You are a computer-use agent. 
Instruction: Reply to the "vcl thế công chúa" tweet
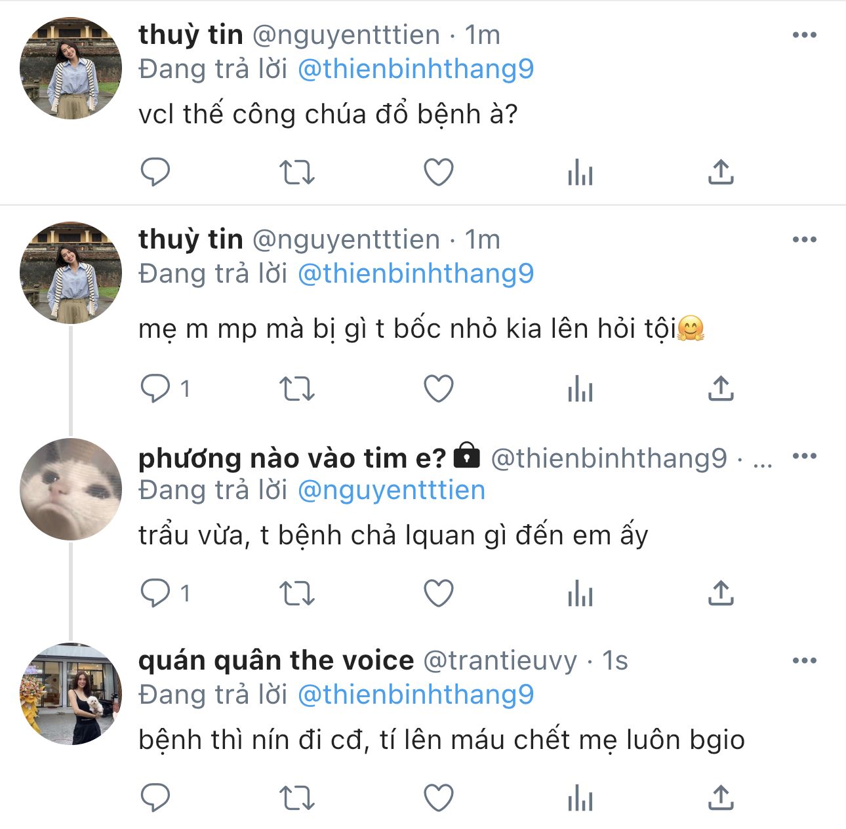pyautogui.click(x=155, y=172)
